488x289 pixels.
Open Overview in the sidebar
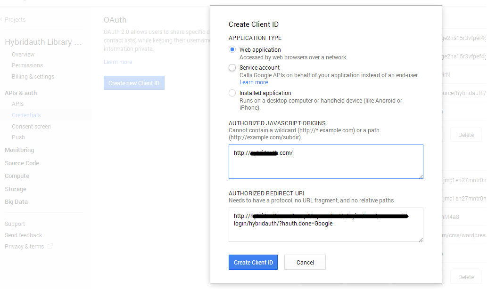point(23,55)
